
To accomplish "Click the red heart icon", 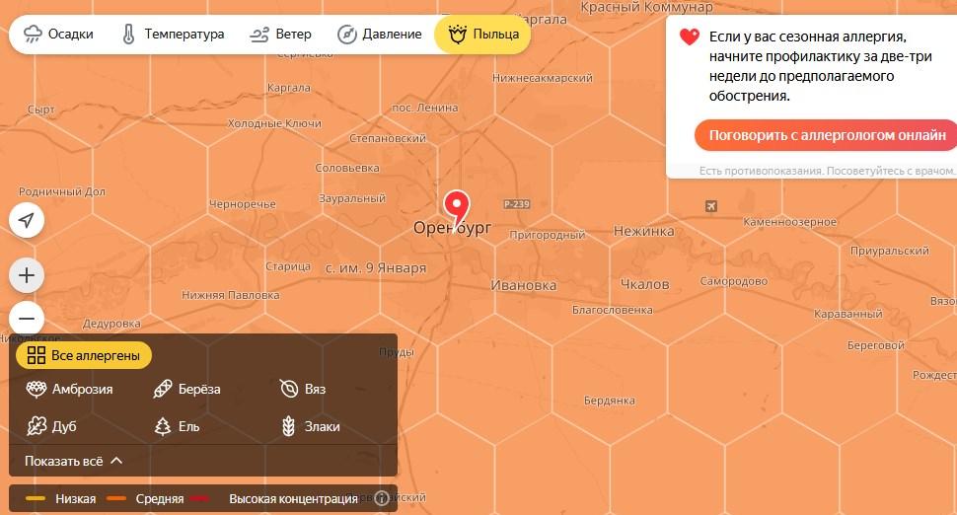I will (x=690, y=37).
